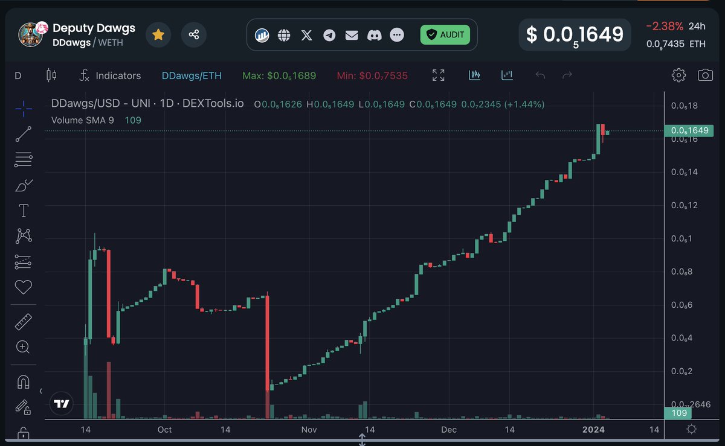This screenshot has width=725, height=446.
Task: Click the price axis auto-scale settings icon
Action: pyautogui.click(x=692, y=429)
